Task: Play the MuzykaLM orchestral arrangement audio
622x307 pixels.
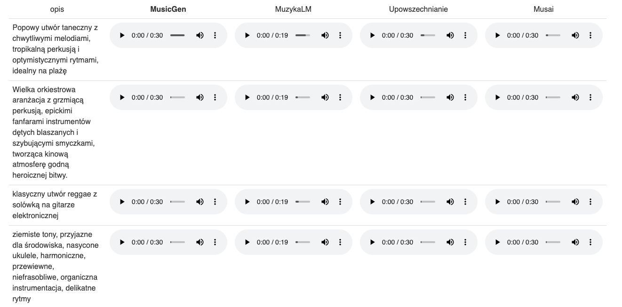Action: [x=247, y=97]
